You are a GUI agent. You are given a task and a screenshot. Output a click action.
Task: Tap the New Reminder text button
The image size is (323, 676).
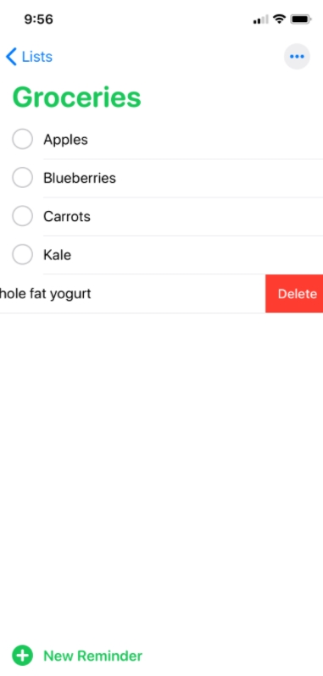(x=92, y=656)
